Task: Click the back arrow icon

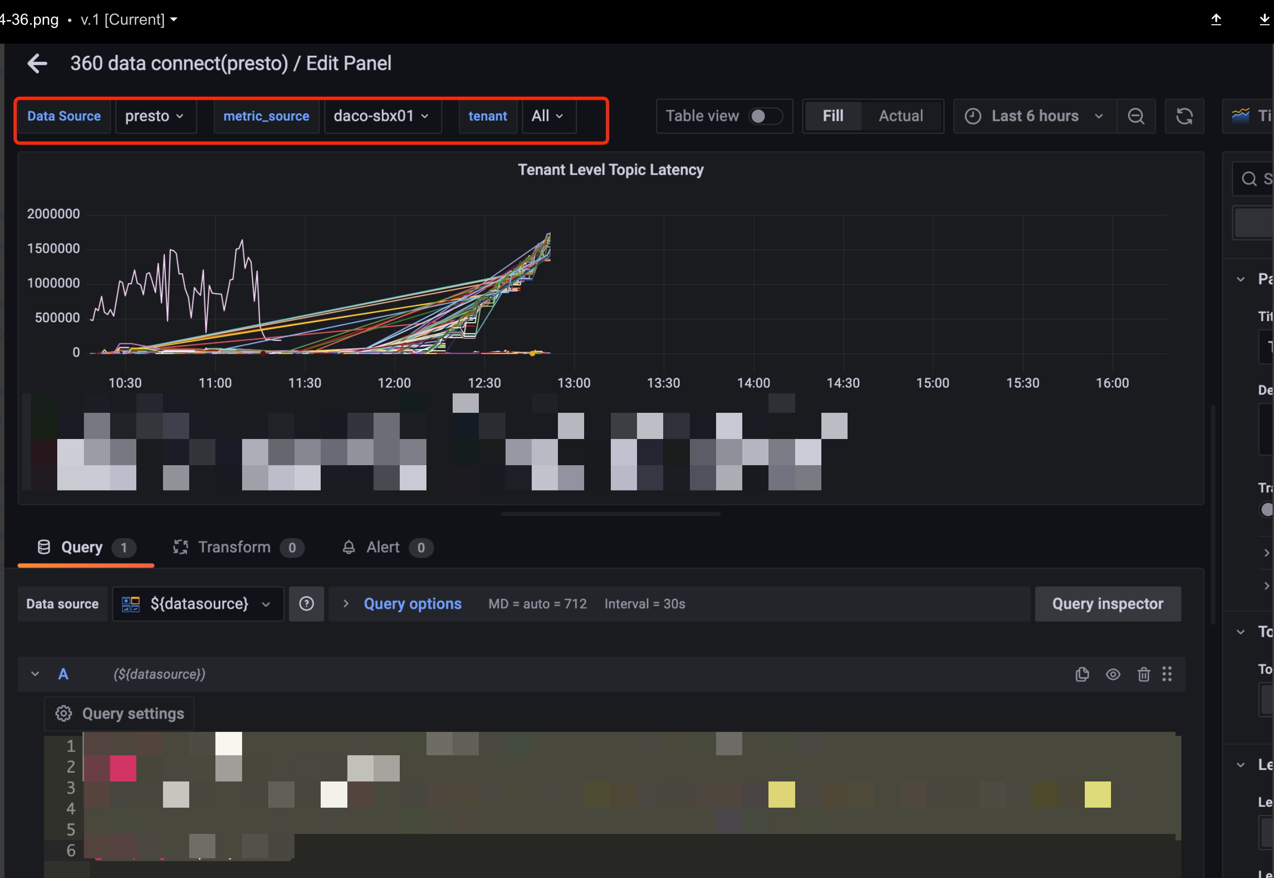Action: click(37, 64)
